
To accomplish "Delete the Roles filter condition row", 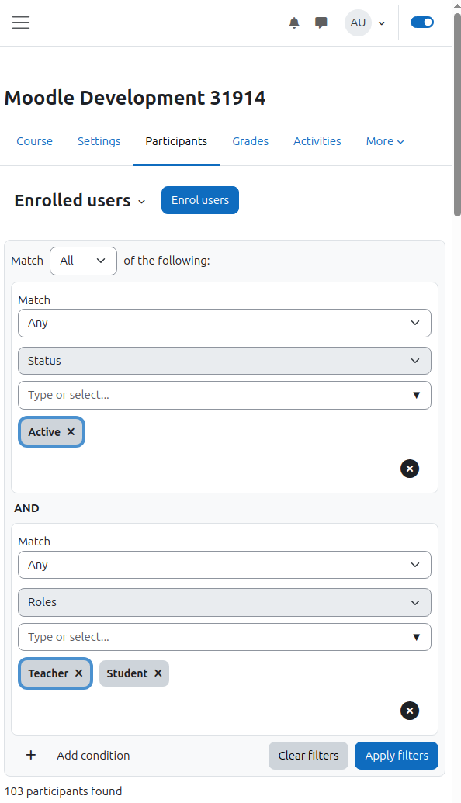I will coord(410,711).
